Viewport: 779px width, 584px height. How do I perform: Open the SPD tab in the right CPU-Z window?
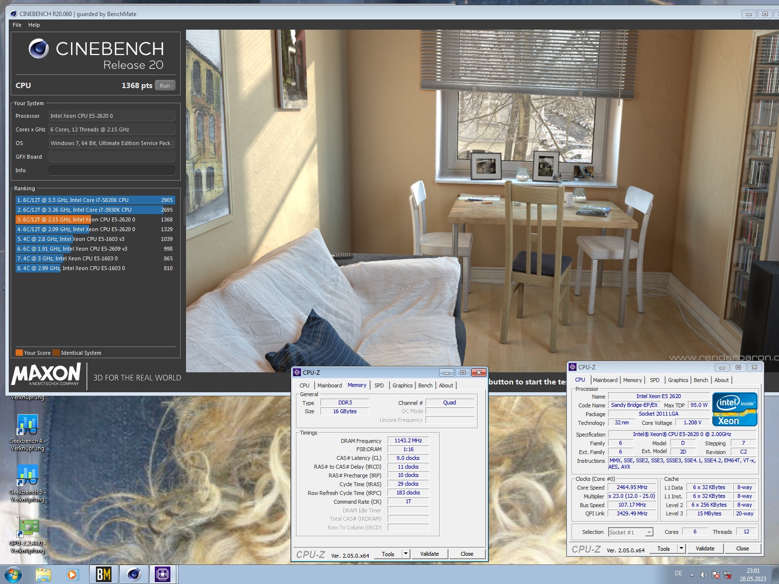click(655, 380)
